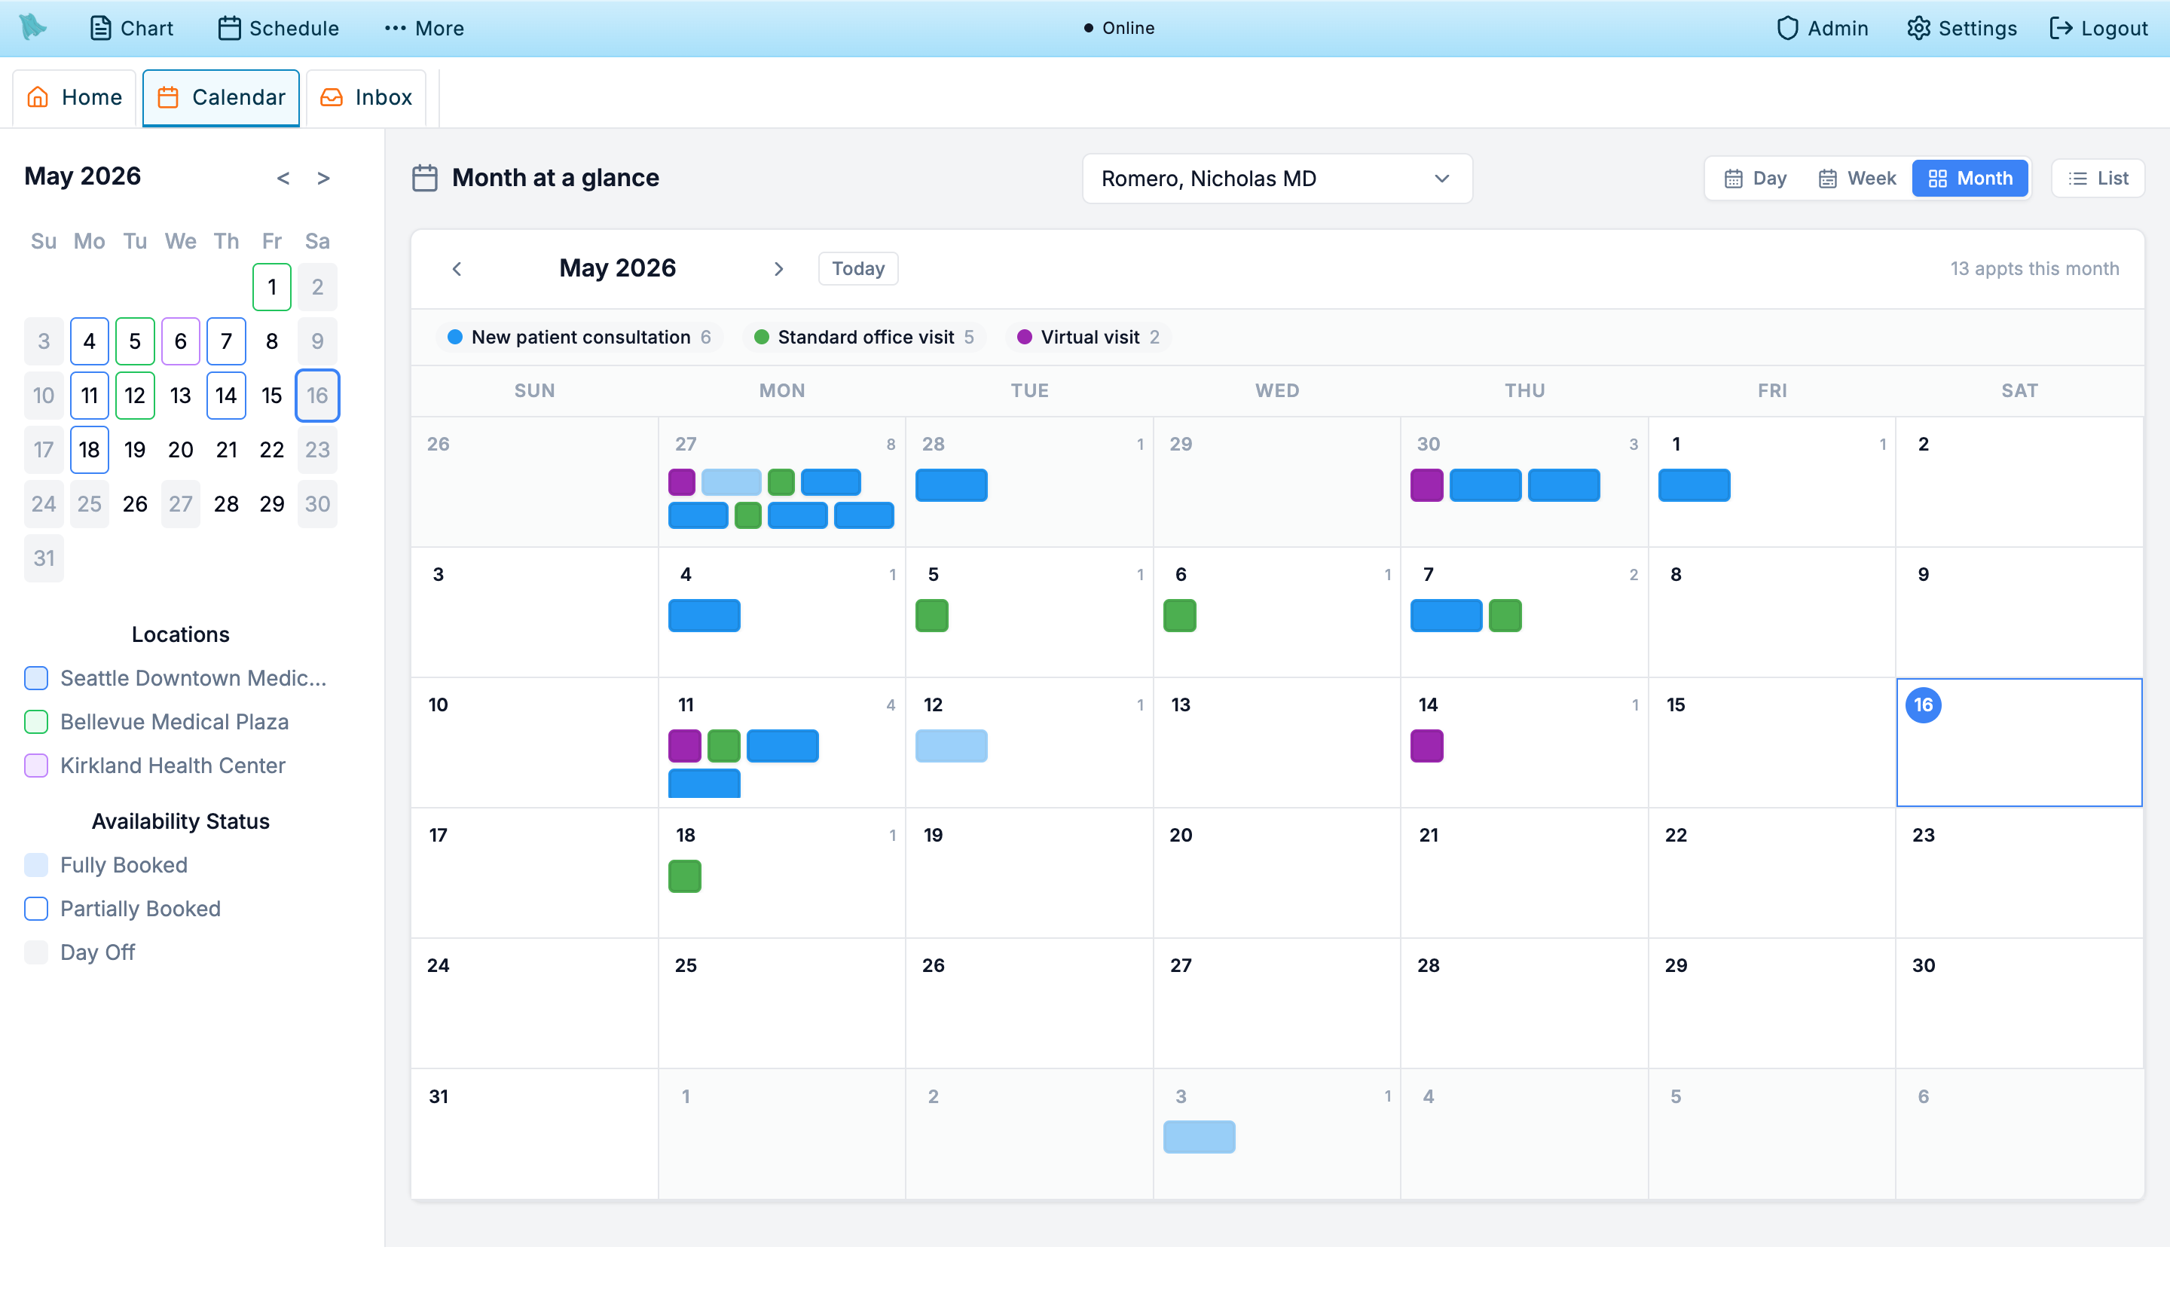2170x1299 pixels.
Task: Go to next month in mini calendar
Action: [x=323, y=179]
